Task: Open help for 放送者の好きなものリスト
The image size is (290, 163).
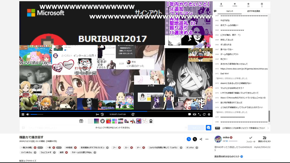Action: [x=242, y=157]
